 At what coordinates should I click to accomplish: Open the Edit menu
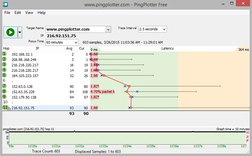[18, 13]
